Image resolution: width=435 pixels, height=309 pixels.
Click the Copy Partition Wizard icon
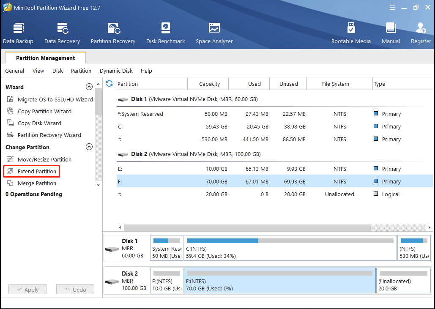click(x=10, y=111)
